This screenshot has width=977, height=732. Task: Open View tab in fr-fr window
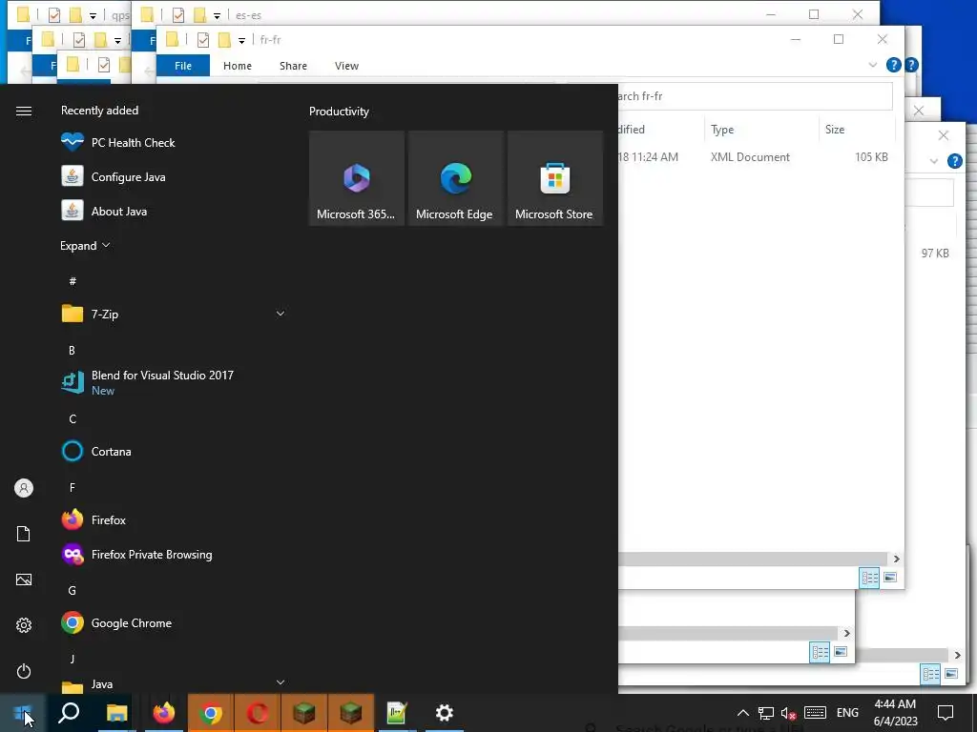click(x=346, y=66)
